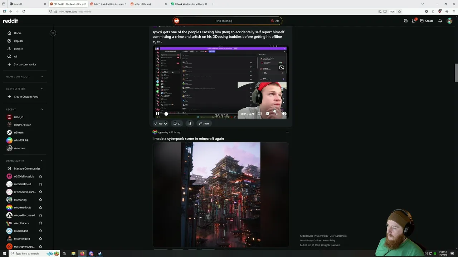Enter fullscreen on the video player
Viewport: 458px width, 257px height.
pos(276,114)
